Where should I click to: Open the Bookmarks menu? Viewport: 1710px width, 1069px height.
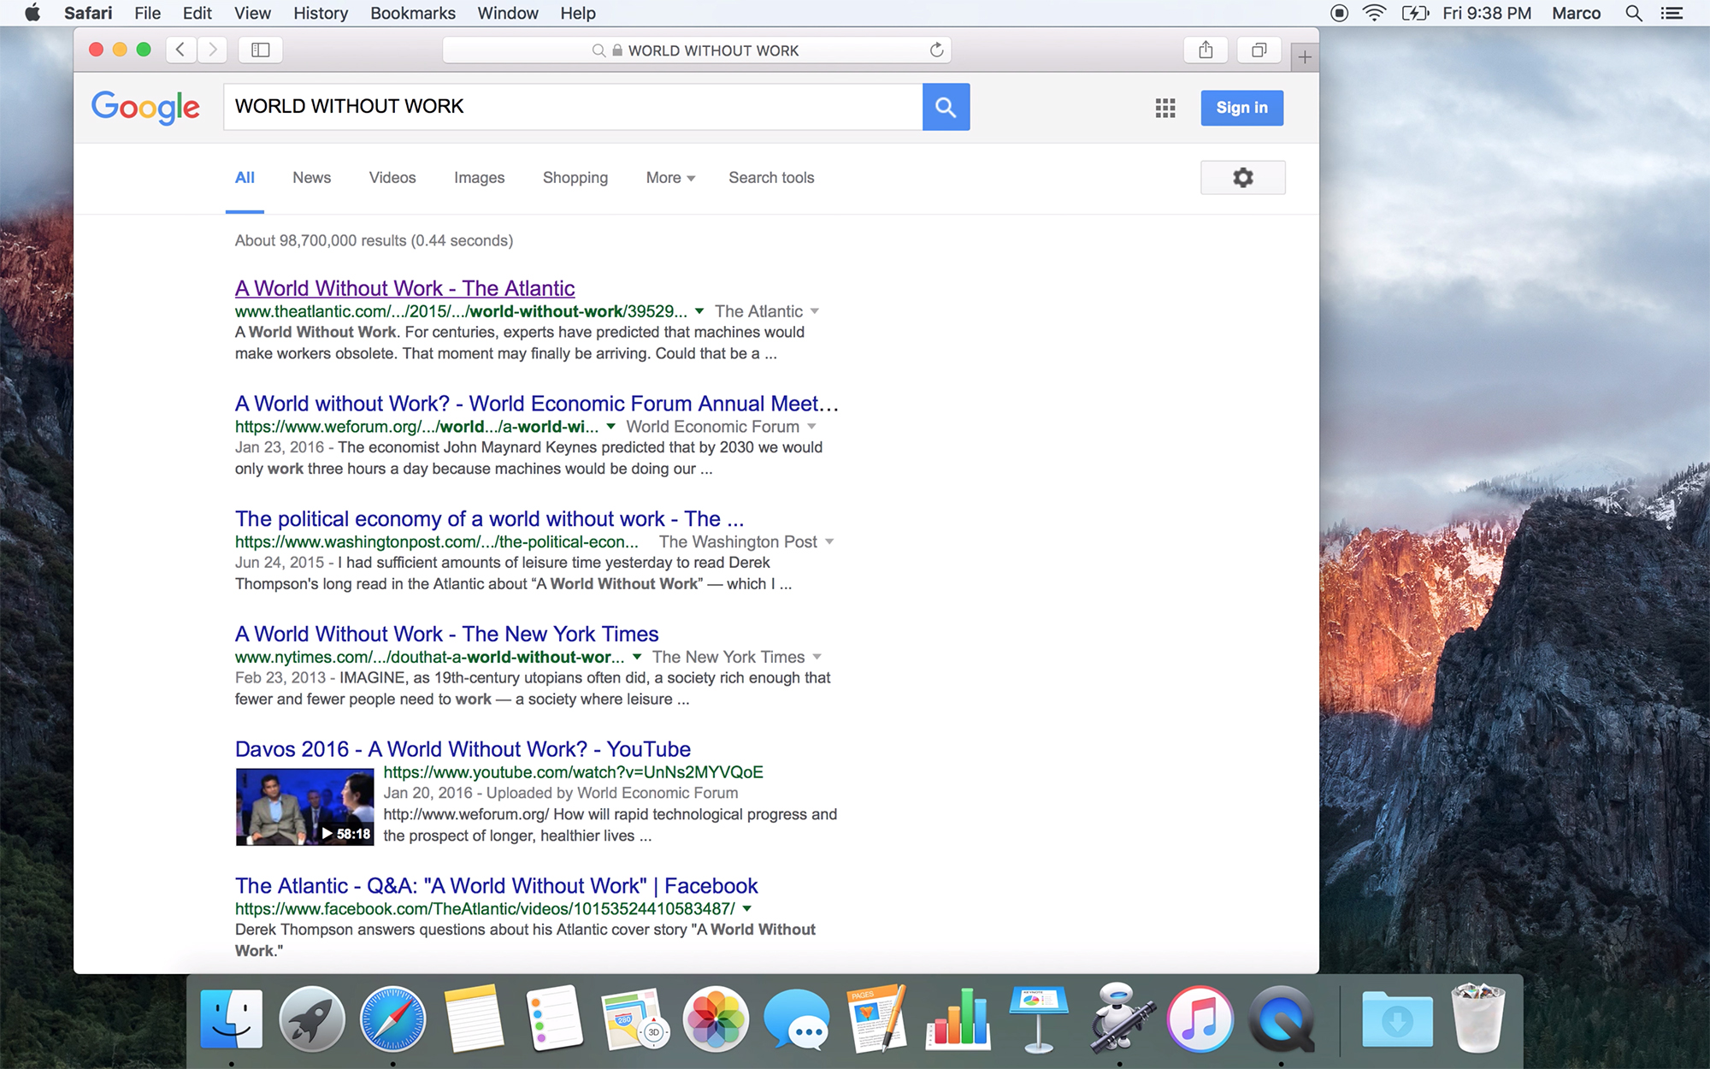tap(413, 13)
